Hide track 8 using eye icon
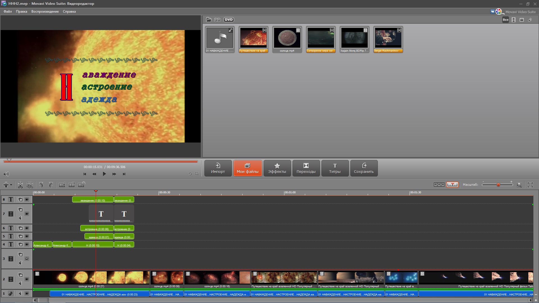 (27, 199)
